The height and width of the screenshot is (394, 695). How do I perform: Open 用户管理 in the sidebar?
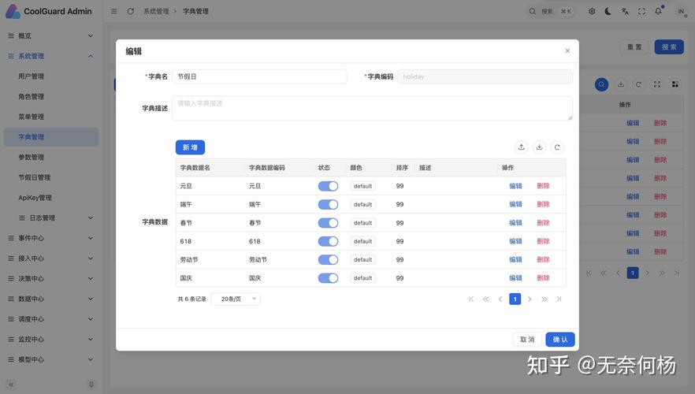(51, 76)
